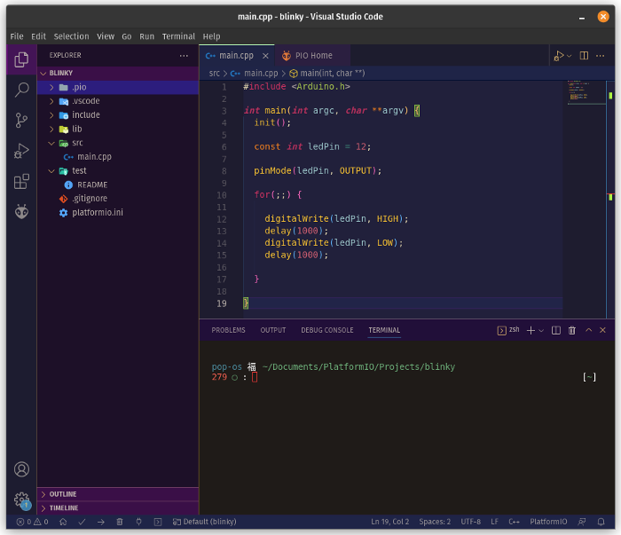Kill terminal with the trash icon

[572, 330]
